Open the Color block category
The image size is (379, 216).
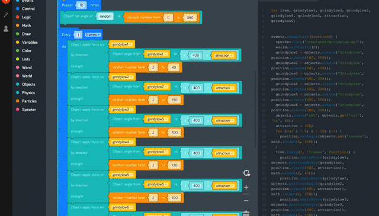coord(24,51)
